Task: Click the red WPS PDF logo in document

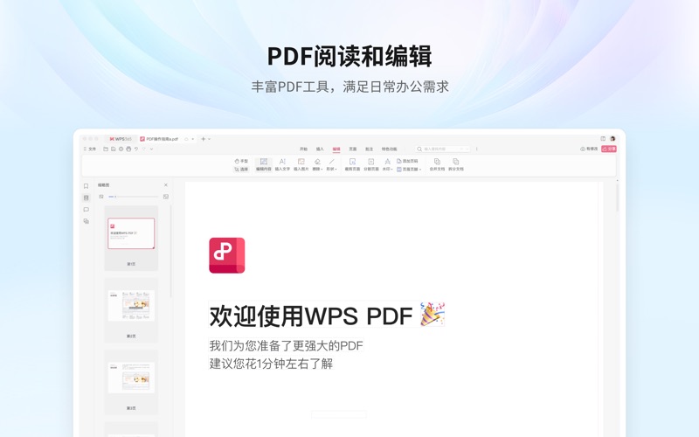Action: tap(227, 255)
